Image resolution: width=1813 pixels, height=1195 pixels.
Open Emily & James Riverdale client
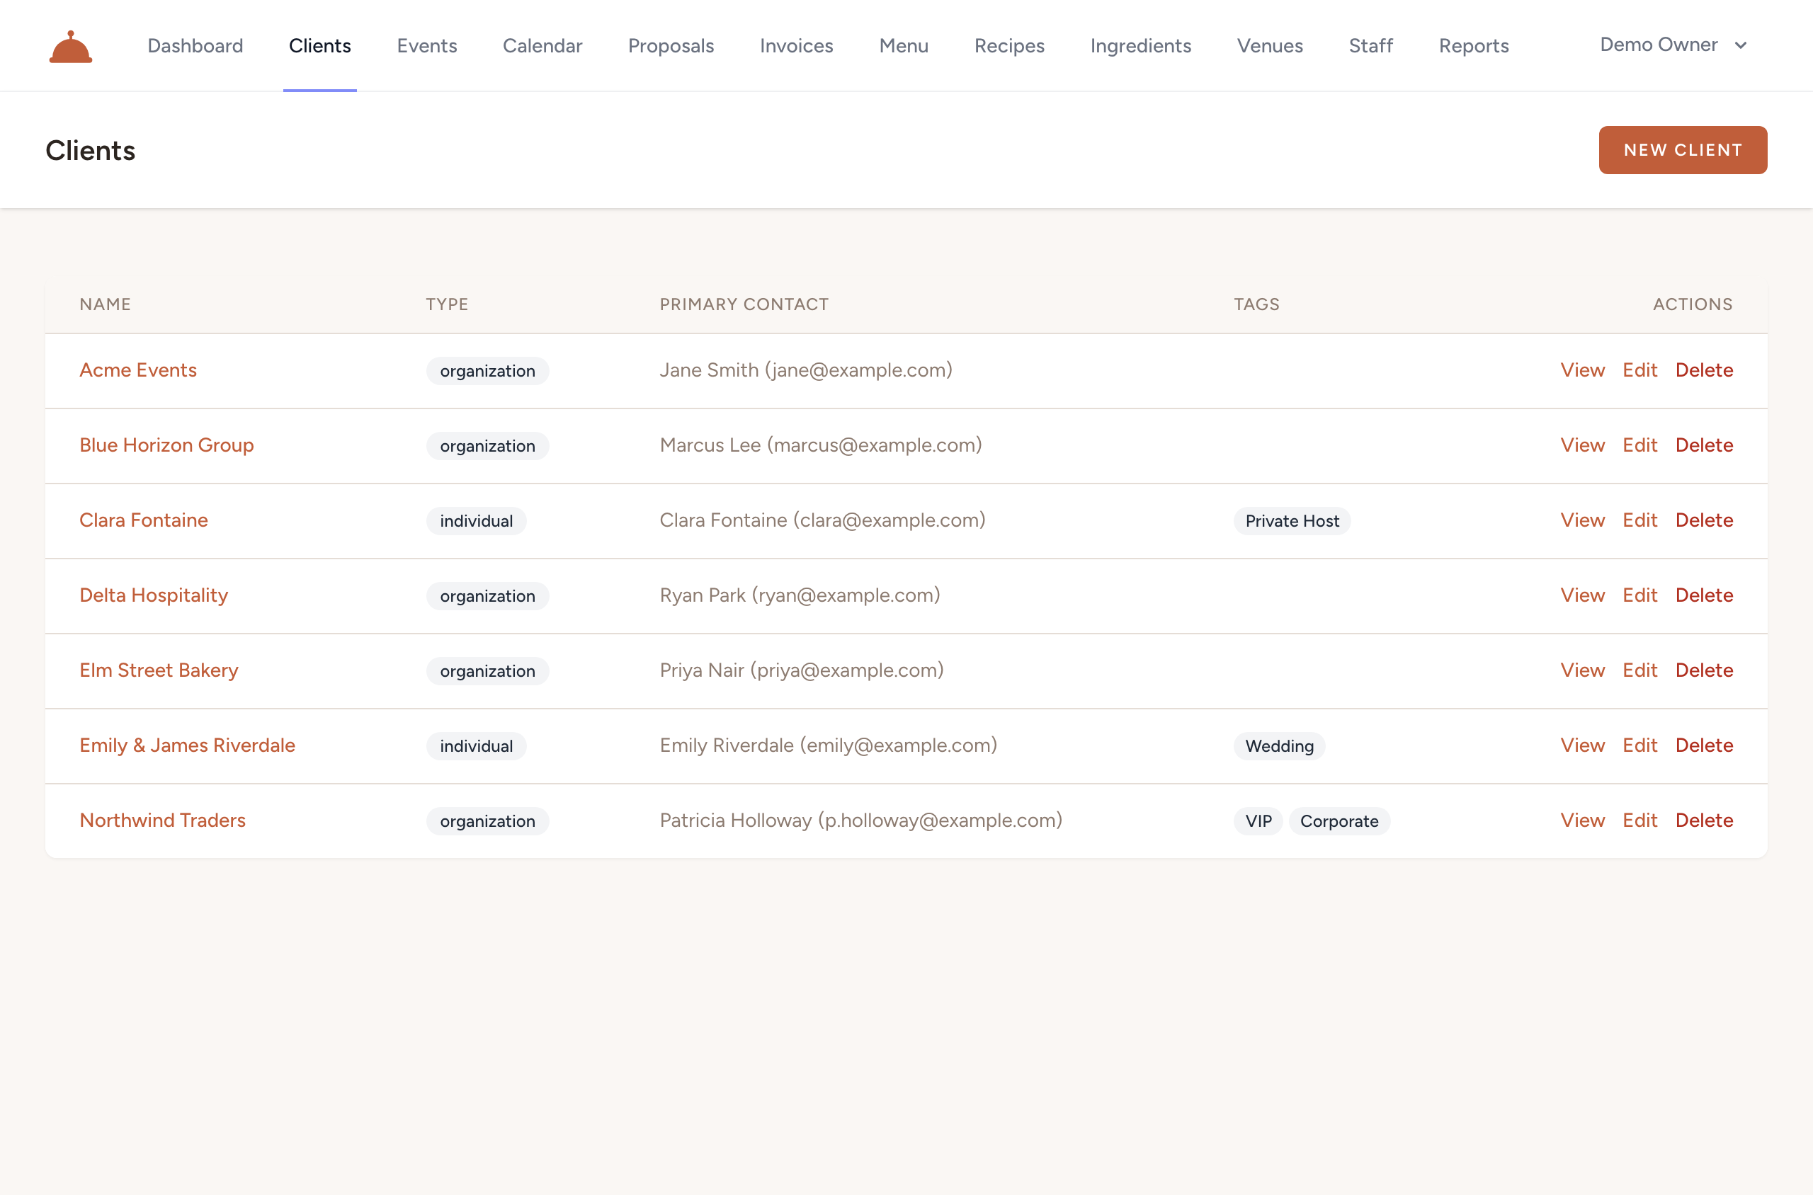click(x=187, y=745)
